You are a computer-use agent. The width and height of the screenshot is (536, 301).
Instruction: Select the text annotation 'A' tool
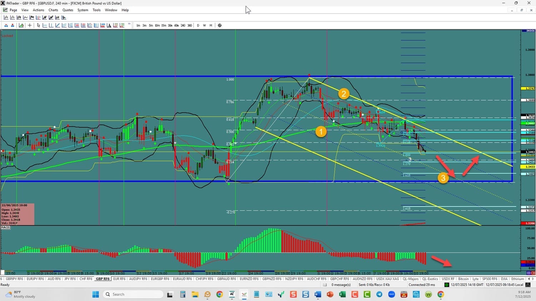(109, 25)
